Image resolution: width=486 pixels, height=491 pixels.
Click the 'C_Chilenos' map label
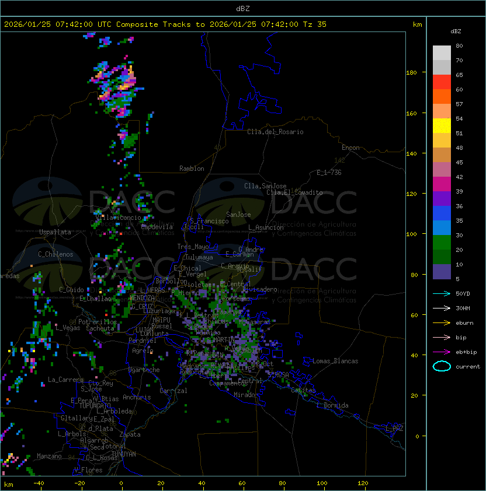(55, 254)
